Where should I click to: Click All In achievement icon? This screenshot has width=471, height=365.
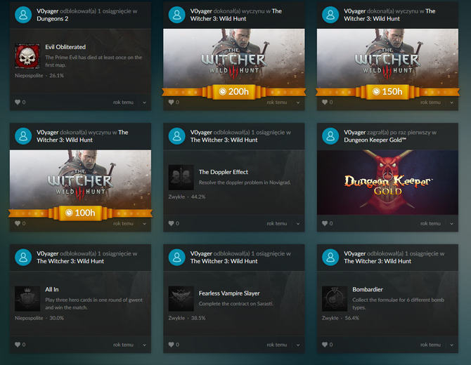click(x=27, y=298)
